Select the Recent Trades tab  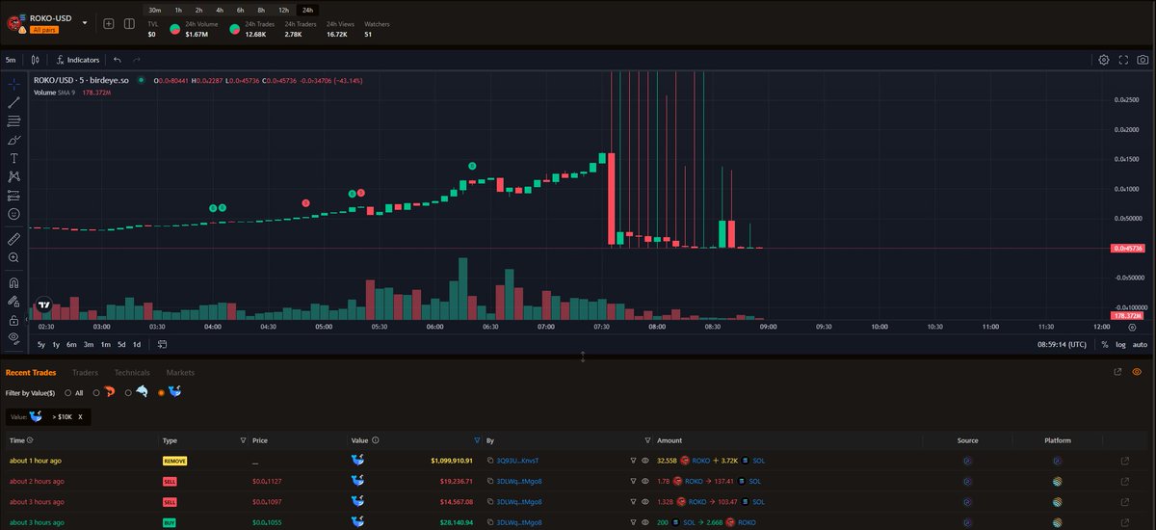click(x=31, y=372)
